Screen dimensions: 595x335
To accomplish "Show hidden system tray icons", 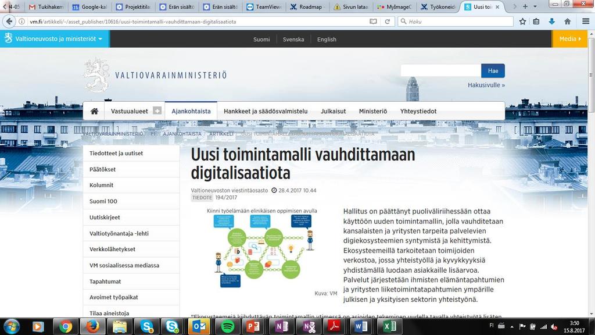I will click(512, 327).
